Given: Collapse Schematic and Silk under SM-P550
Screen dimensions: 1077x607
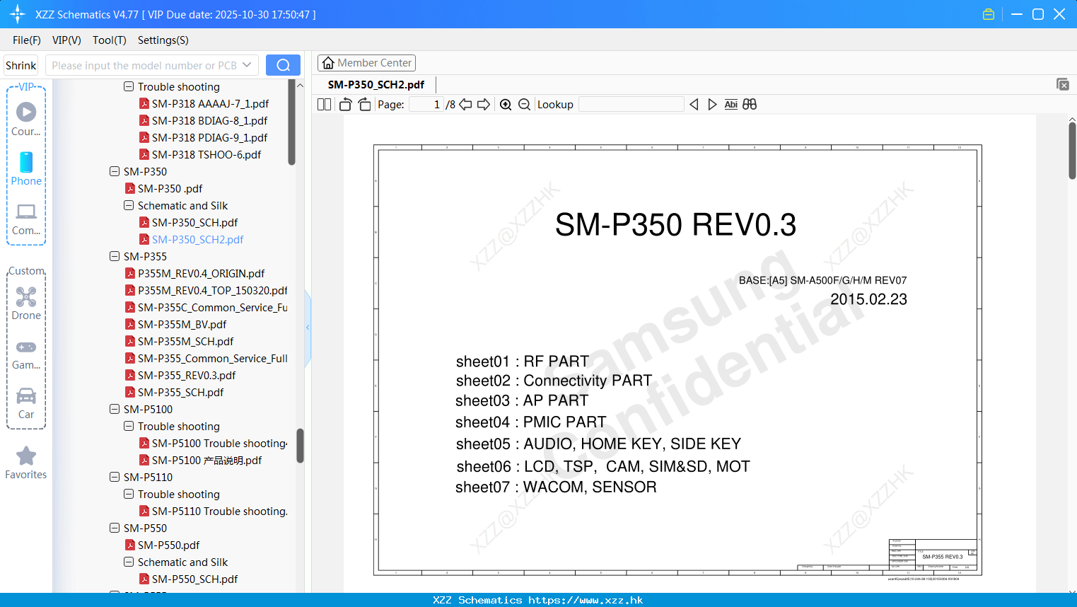Looking at the screenshot, I should [x=129, y=562].
